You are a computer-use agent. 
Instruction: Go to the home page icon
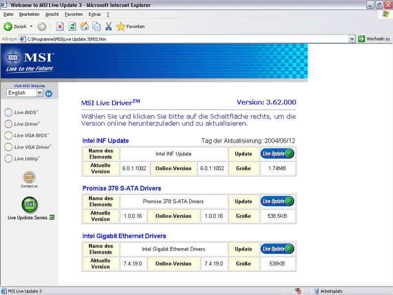84,27
